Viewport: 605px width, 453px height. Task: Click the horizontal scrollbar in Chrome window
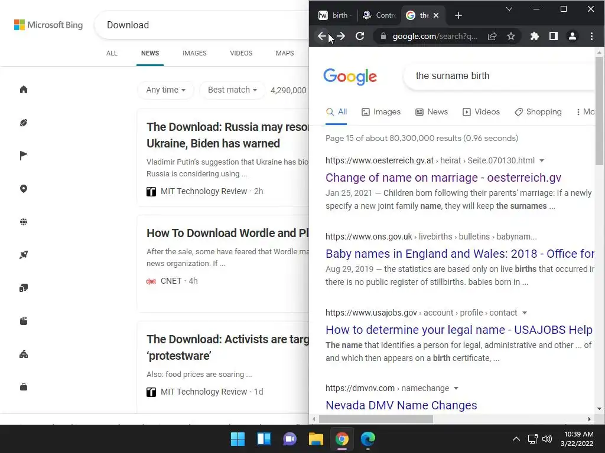[376, 419]
